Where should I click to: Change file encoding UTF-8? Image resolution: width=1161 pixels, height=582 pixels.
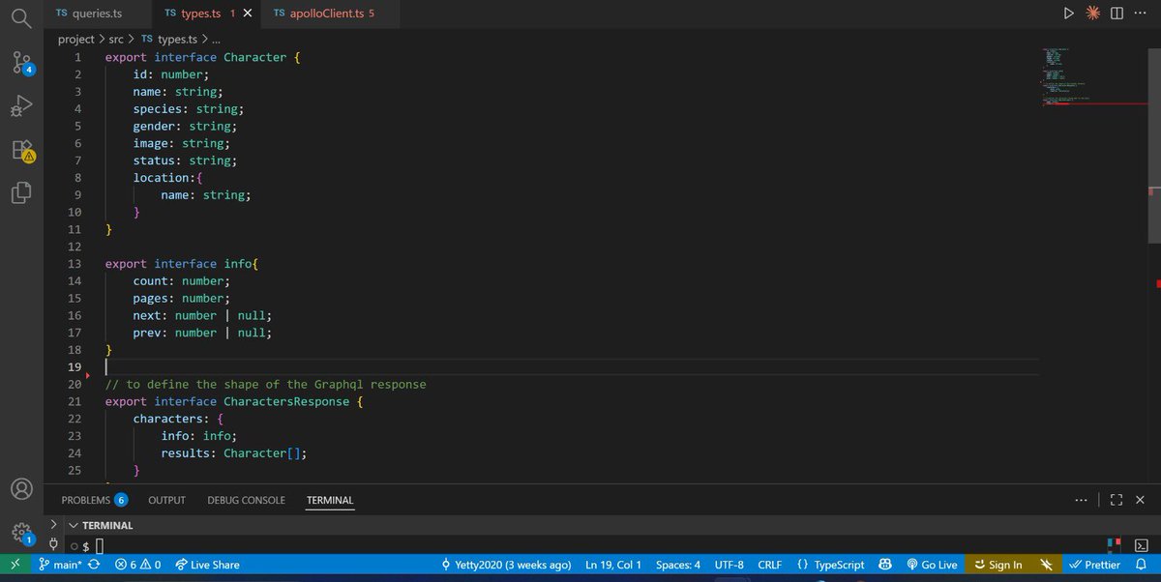729,565
